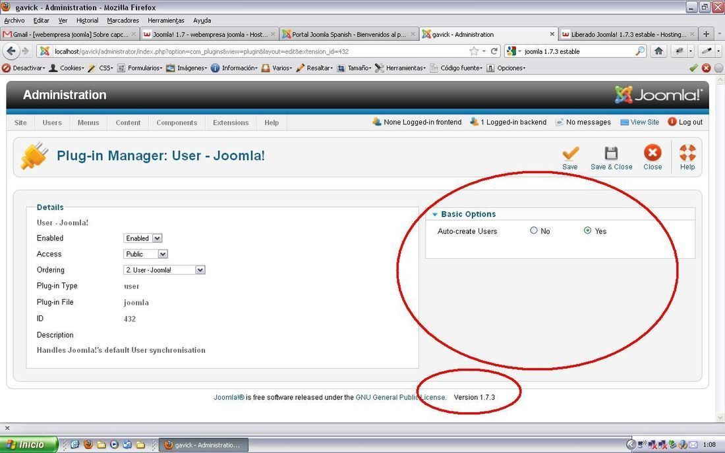Click the search magnifier icon in search box
The width and height of the screenshot is (725, 453).
click(x=640, y=51)
